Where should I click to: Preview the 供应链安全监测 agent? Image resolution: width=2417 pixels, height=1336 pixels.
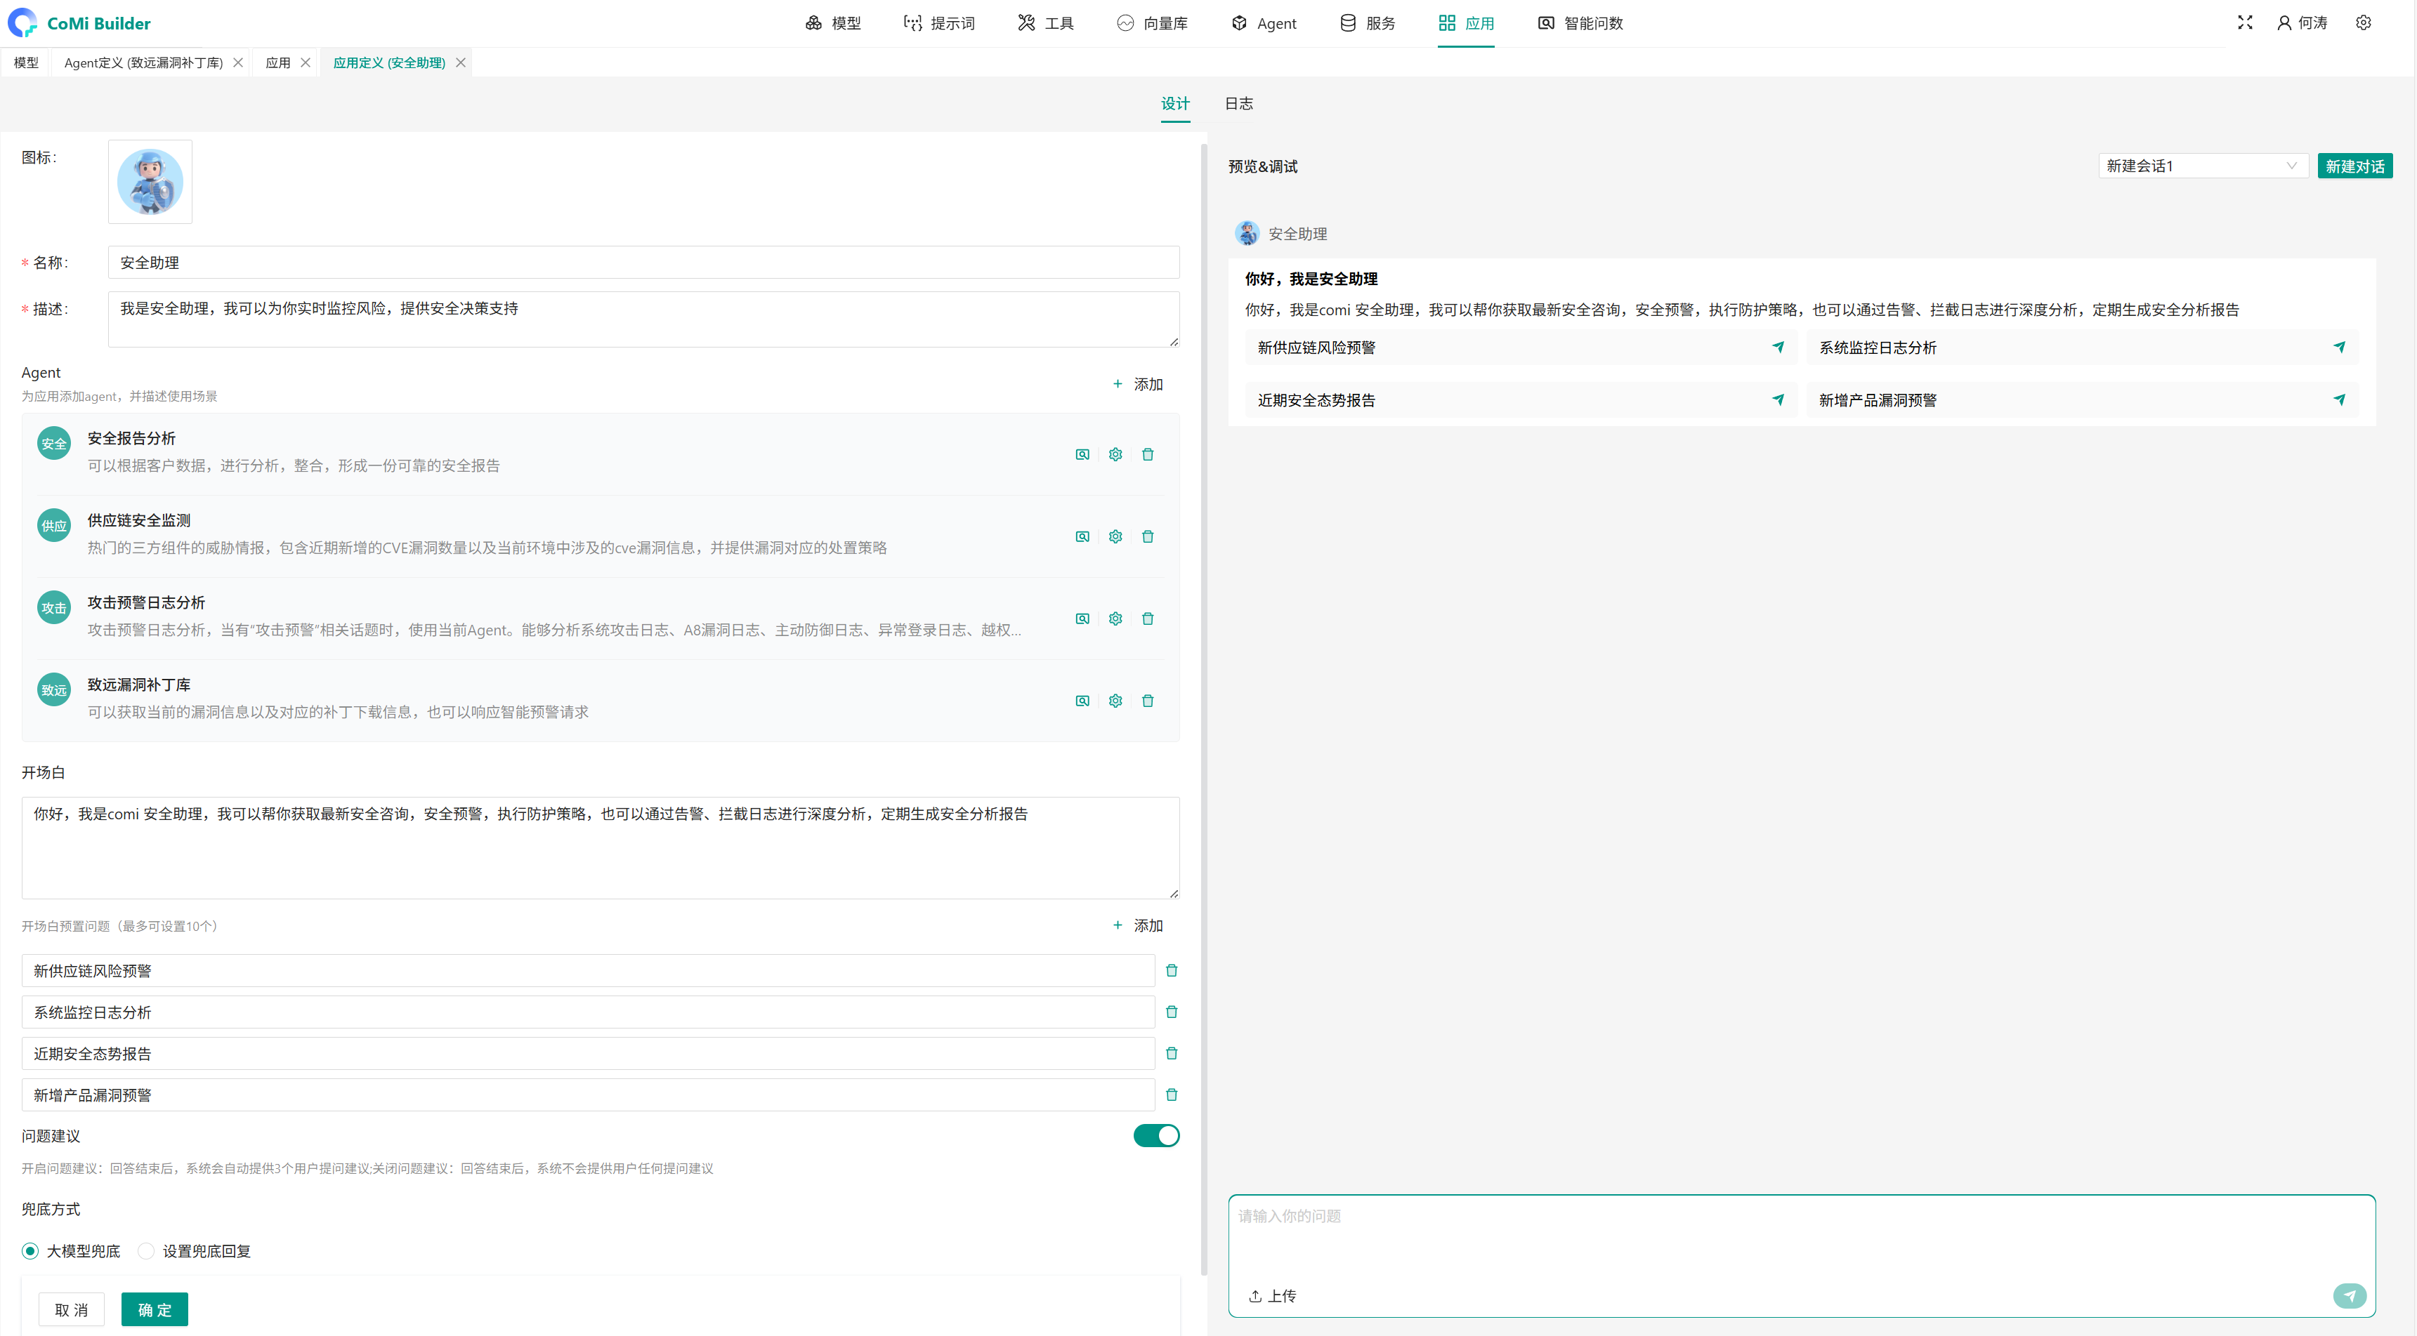pyautogui.click(x=1083, y=537)
